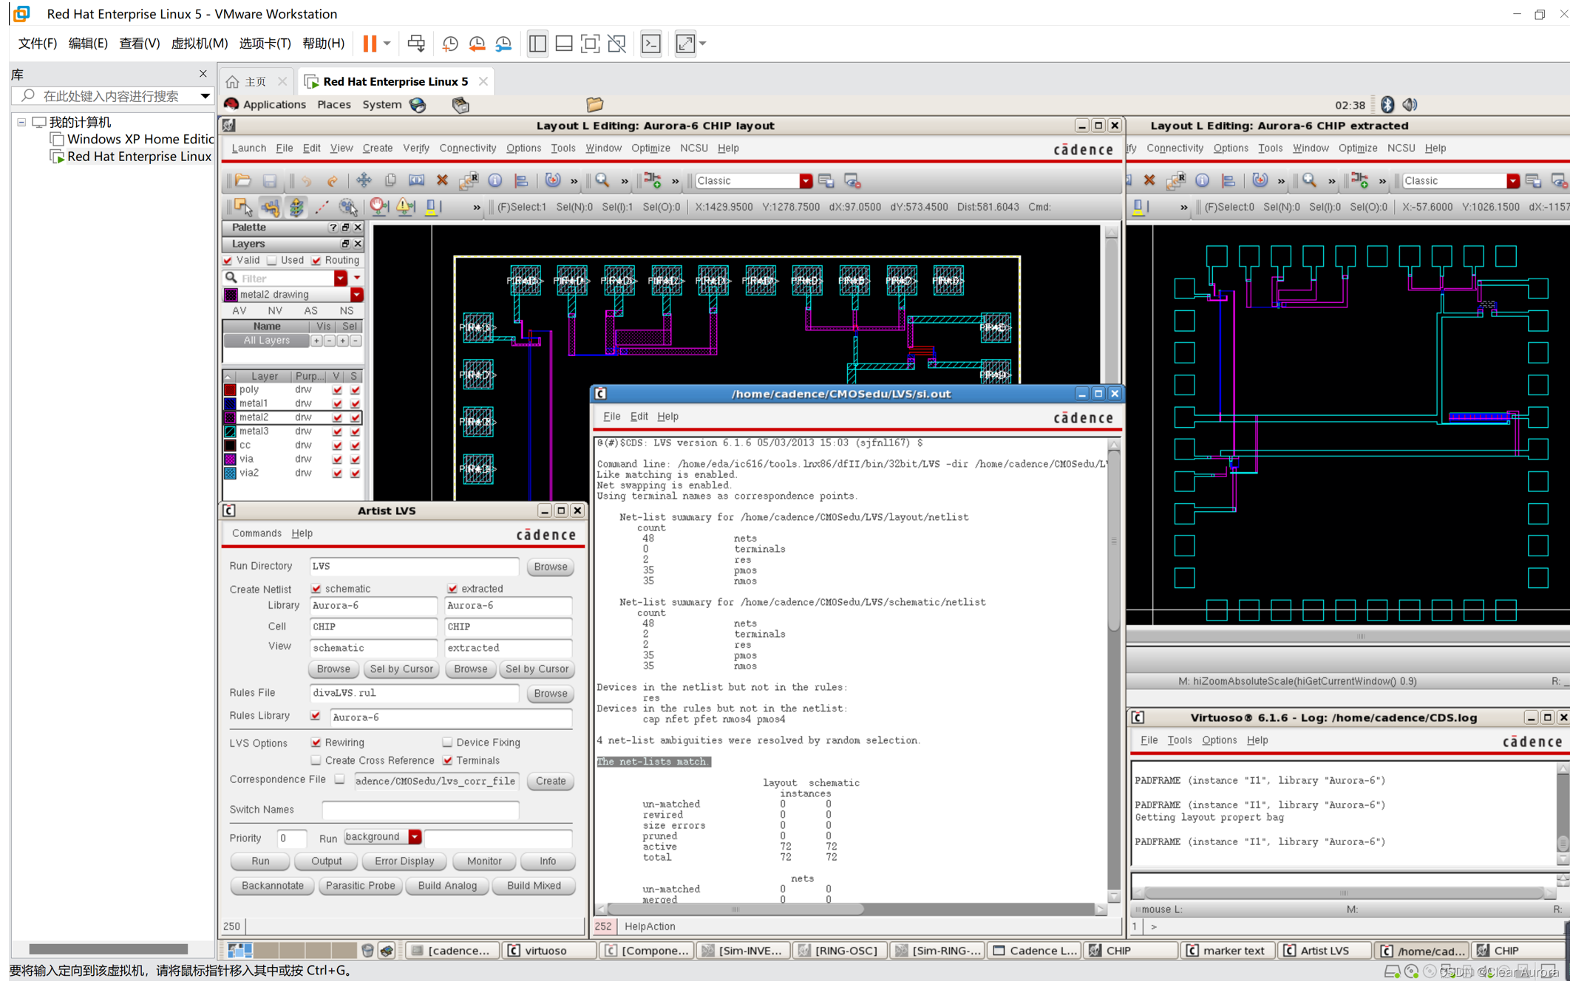Enable the Device Fixing checkbox

click(x=447, y=742)
